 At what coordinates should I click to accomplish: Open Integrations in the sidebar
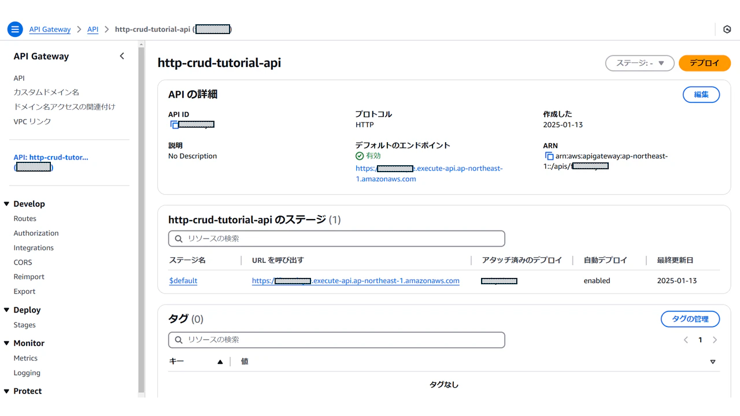[x=34, y=247]
